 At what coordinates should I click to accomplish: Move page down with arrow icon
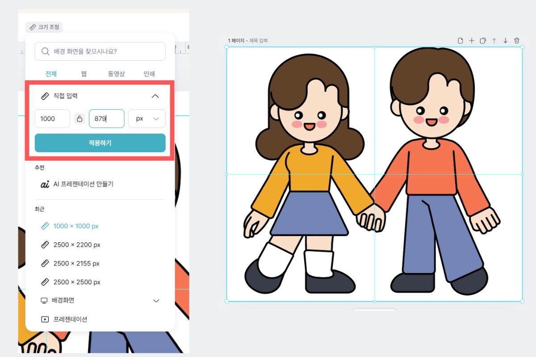pos(505,41)
